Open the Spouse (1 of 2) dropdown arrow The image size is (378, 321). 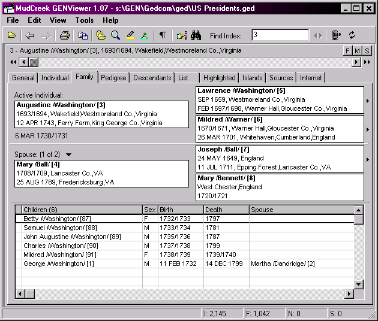coord(68,155)
